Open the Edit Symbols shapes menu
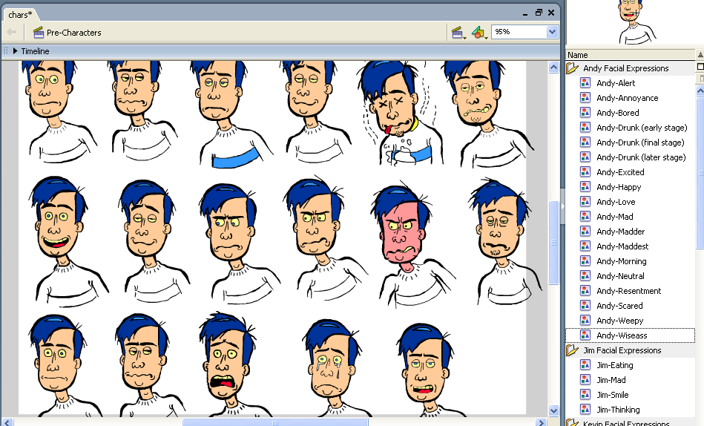The width and height of the screenshot is (704, 426). pos(479,33)
